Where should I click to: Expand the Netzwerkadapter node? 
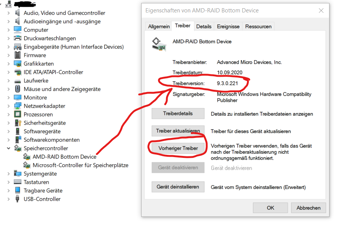coord(8,106)
